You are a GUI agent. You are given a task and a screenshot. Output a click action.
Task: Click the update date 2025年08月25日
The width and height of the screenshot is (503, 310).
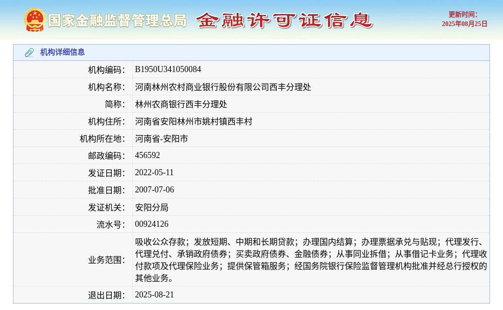(464, 24)
